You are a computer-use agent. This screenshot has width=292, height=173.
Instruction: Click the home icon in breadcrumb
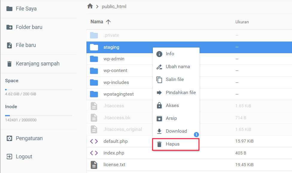pyautogui.click(x=90, y=6)
